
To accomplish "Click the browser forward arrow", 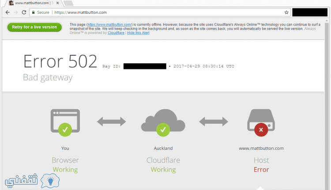I will coord(16,12).
